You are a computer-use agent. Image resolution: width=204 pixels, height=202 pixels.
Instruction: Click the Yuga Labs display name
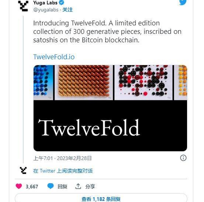coord(45,3)
